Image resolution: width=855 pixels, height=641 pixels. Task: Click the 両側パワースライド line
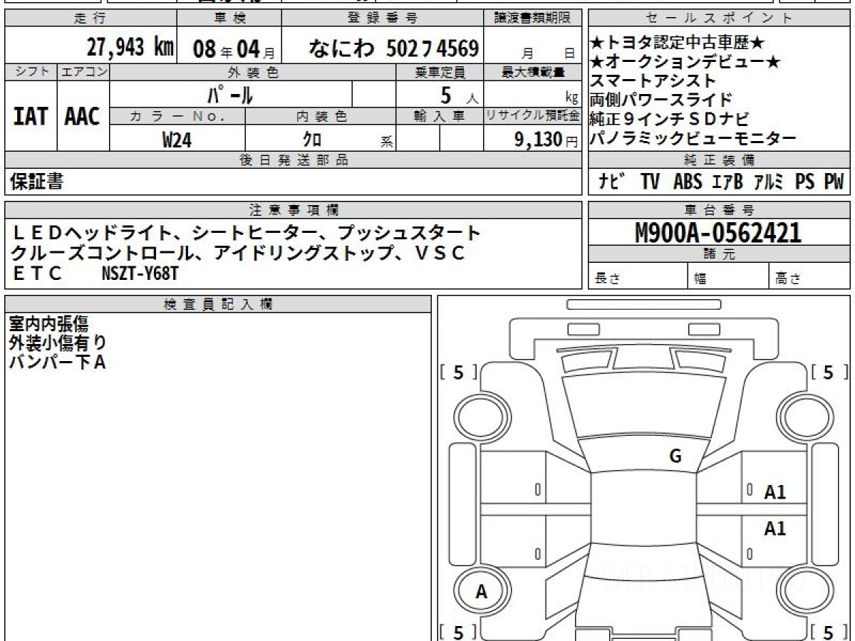click(660, 100)
